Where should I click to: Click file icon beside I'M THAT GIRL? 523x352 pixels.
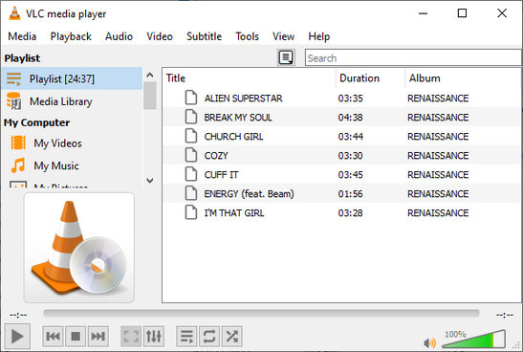(x=191, y=212)
